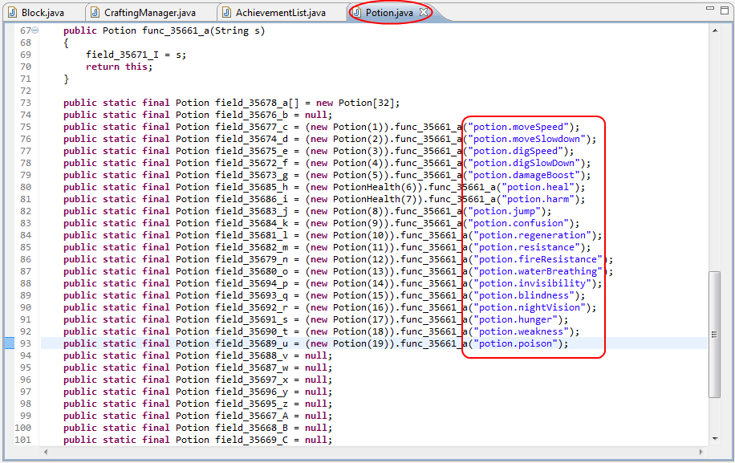This screenshot has height=463, width=735.
Task: Click the vertical scrollbar down arrow
Action: pyautogui.click(x=715, y=439)
